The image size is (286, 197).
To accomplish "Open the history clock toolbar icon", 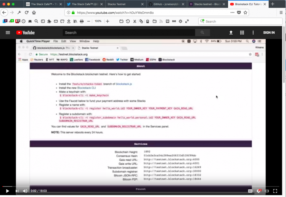I will 24,21.
